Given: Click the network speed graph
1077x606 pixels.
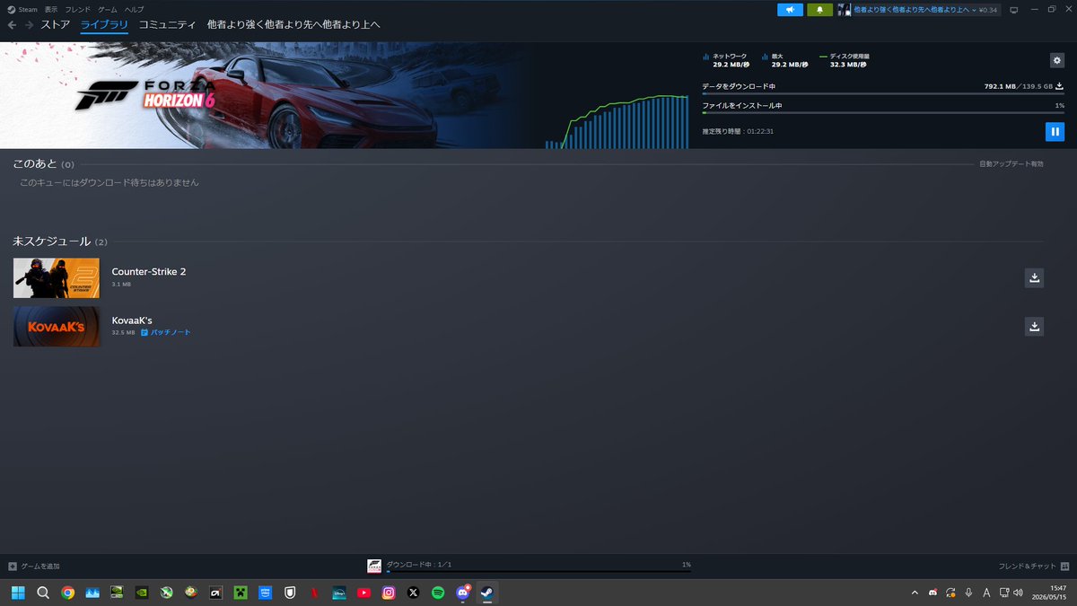Looking at the screenshot, I should tap(616, 120).
